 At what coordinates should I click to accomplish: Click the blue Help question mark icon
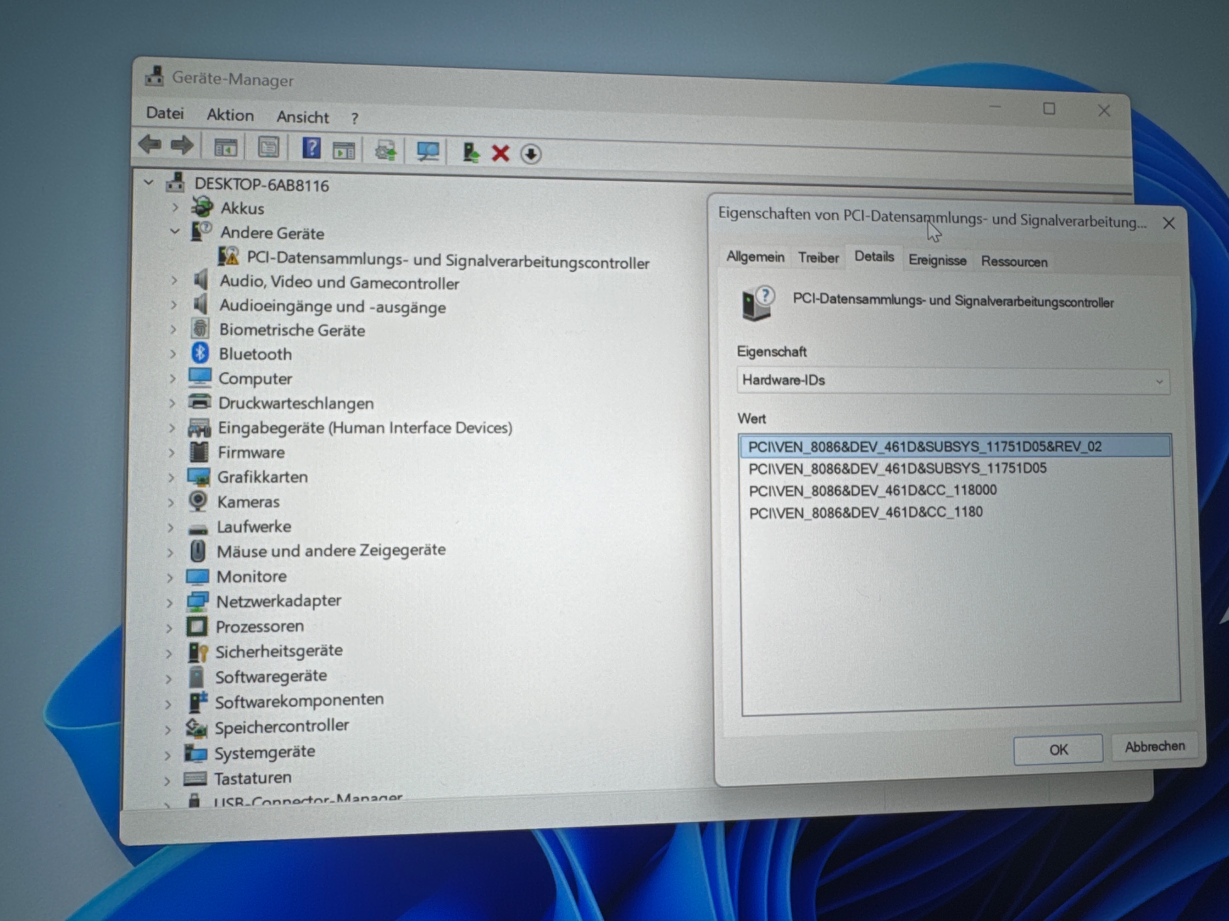(311, 148)
